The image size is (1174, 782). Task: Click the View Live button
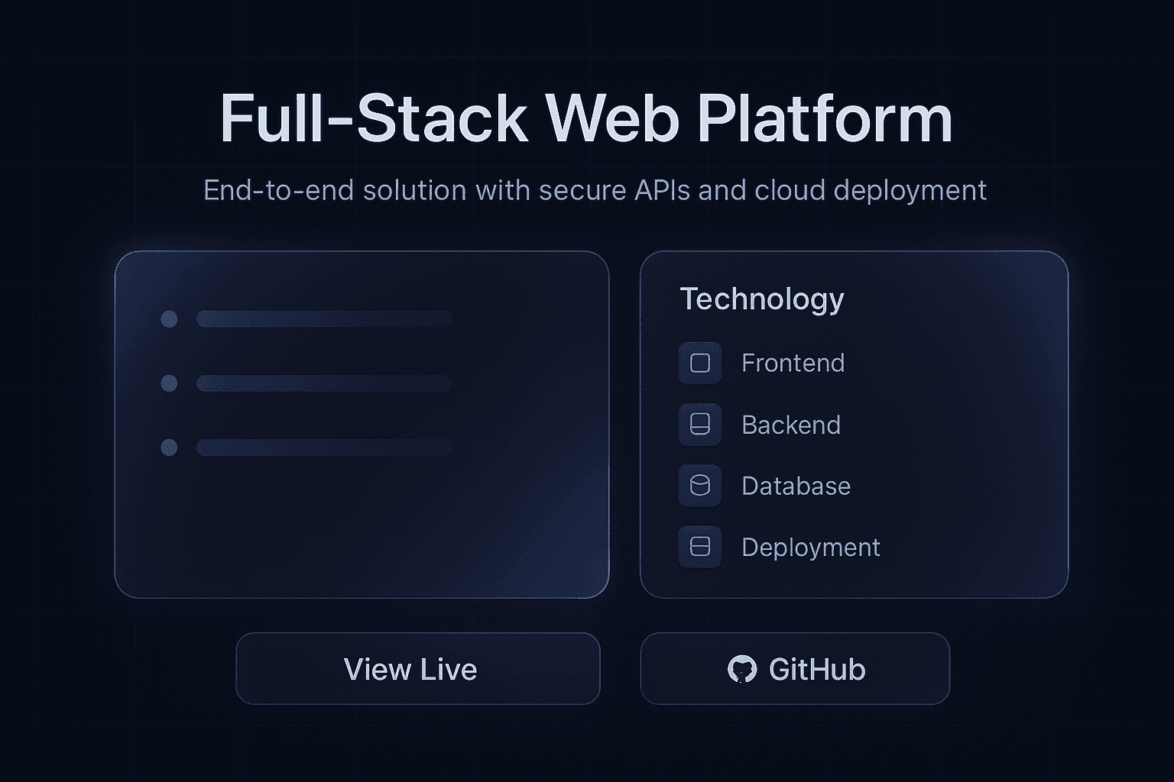[419, 669]
